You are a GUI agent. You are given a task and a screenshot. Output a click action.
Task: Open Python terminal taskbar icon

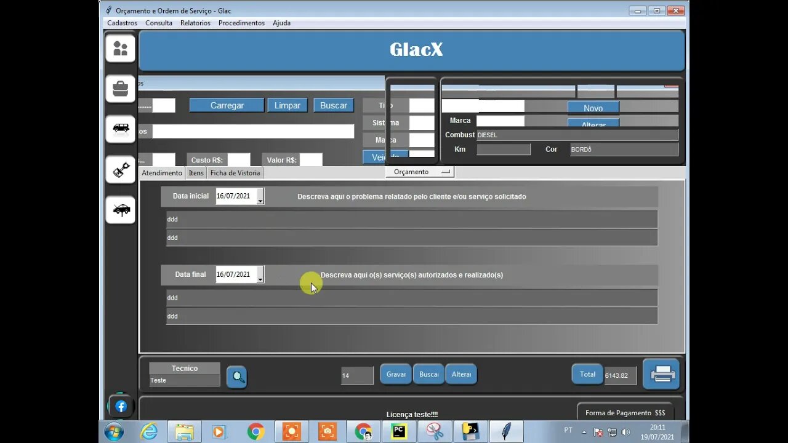470,432
